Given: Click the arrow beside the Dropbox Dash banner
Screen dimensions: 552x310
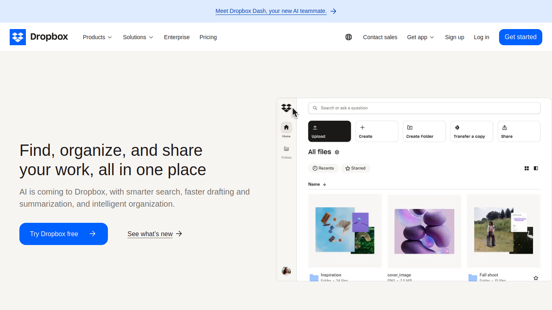Looking at the screenshot, I should click(333, 11).
